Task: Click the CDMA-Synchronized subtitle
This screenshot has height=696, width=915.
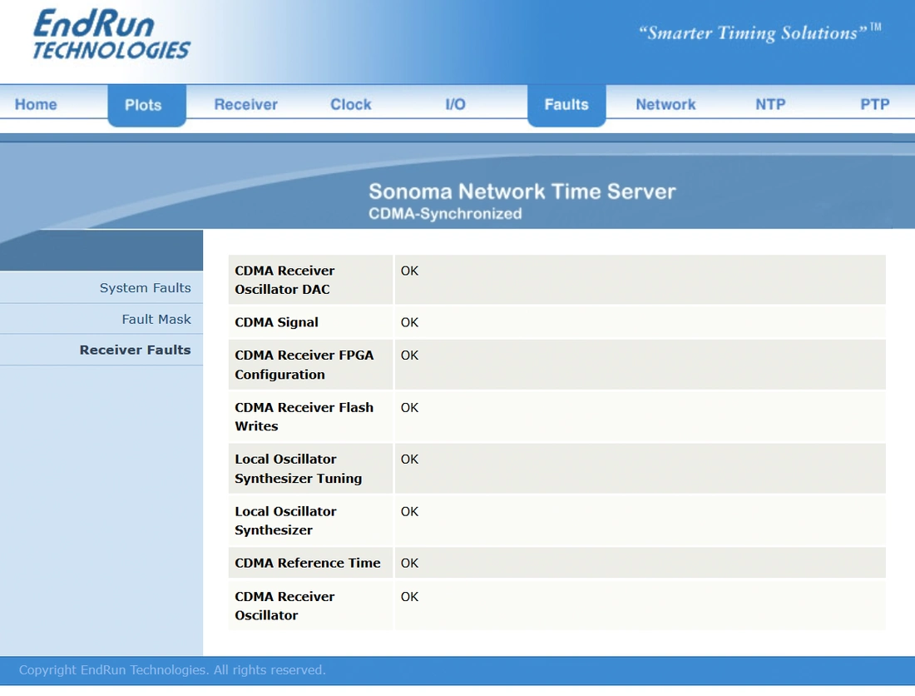Action: click(x=445, y=214)
